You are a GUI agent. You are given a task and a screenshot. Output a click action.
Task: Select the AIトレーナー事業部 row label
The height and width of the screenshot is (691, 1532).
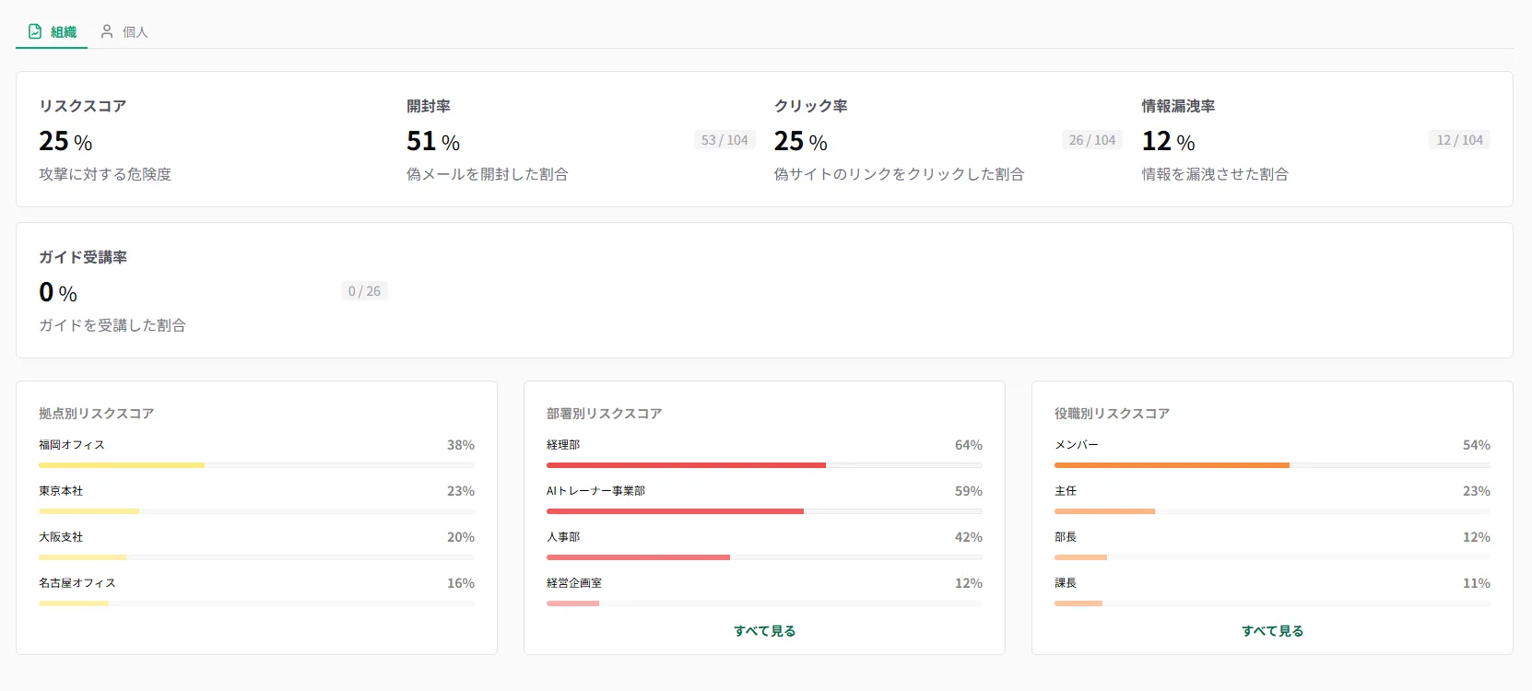coord(595,491)
